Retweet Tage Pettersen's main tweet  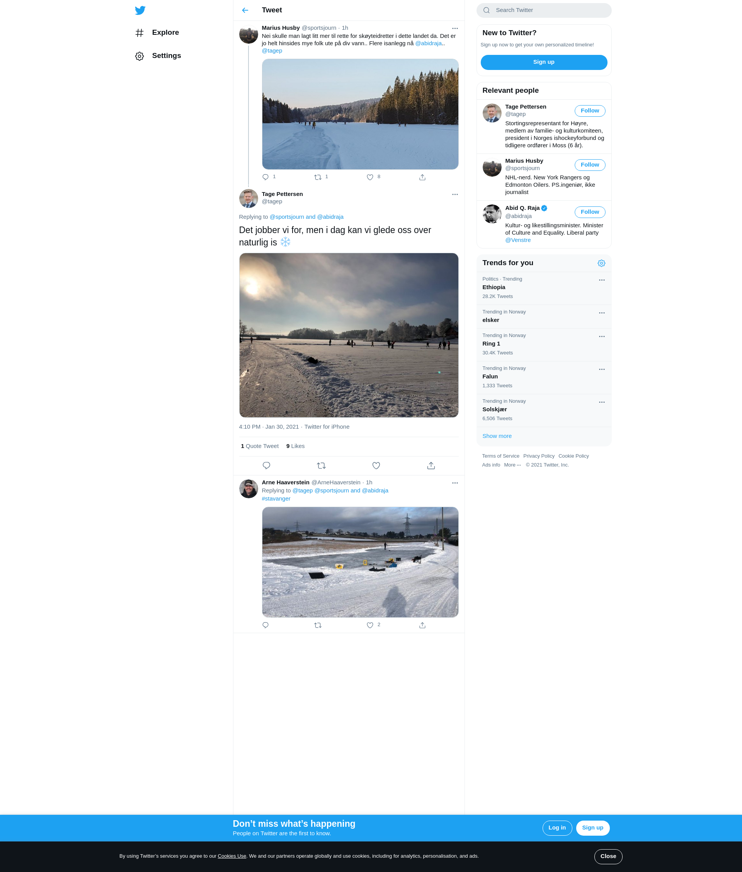pyautogui.click(x=322, y=466)
